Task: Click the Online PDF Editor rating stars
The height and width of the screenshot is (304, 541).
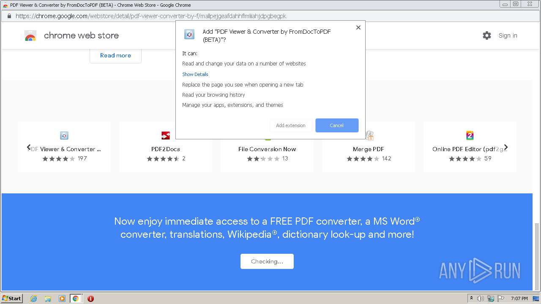Action: pos(465,159)
